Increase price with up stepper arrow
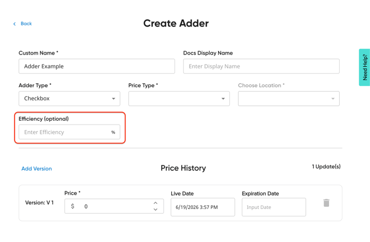370x242 pixels. 155,203
